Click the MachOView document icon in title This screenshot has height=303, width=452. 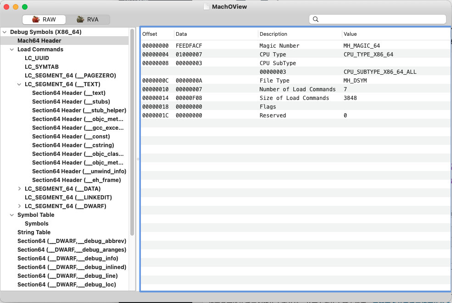[206, 6]
